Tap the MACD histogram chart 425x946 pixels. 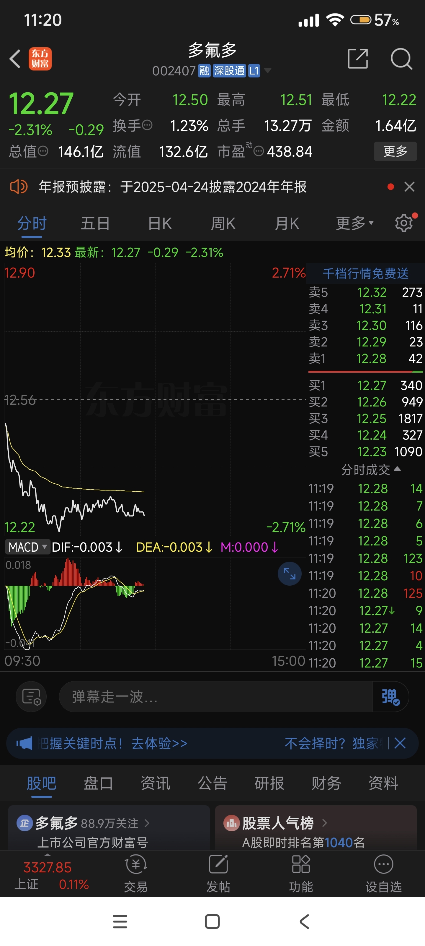[155, 603]
